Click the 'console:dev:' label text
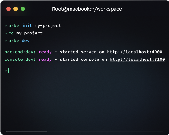 point(20,60)
